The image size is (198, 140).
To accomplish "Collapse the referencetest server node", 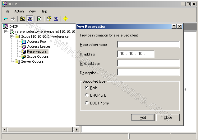I will click(x=6, y=31).
